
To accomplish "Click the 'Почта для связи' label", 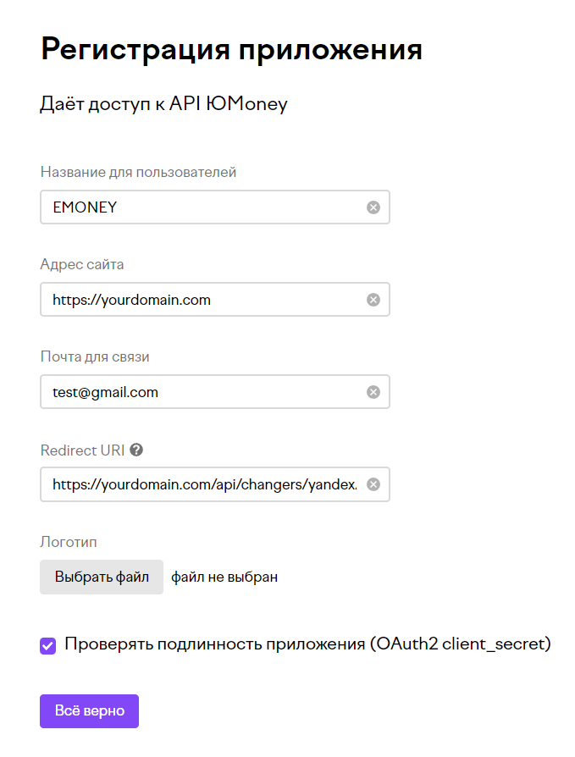I will click(x=95, y=356).
